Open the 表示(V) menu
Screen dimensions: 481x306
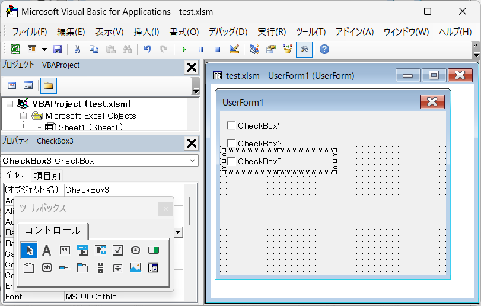(x=109, y=31)
